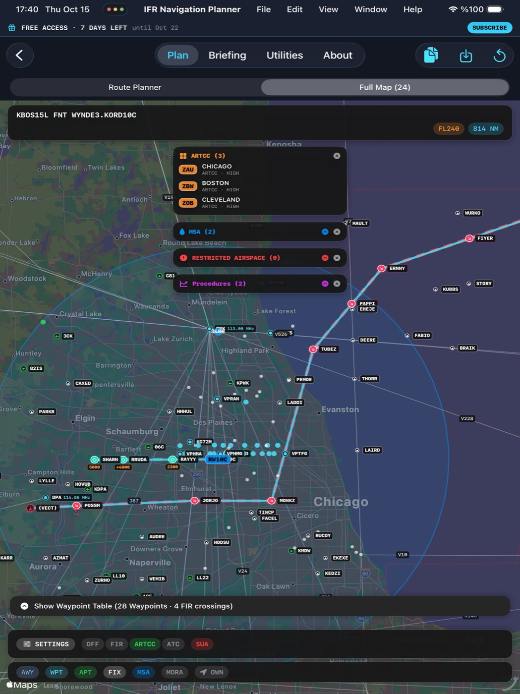Copy route with the documents icon
The width and height of the screenshot is (520, 694).
point(431,55)
